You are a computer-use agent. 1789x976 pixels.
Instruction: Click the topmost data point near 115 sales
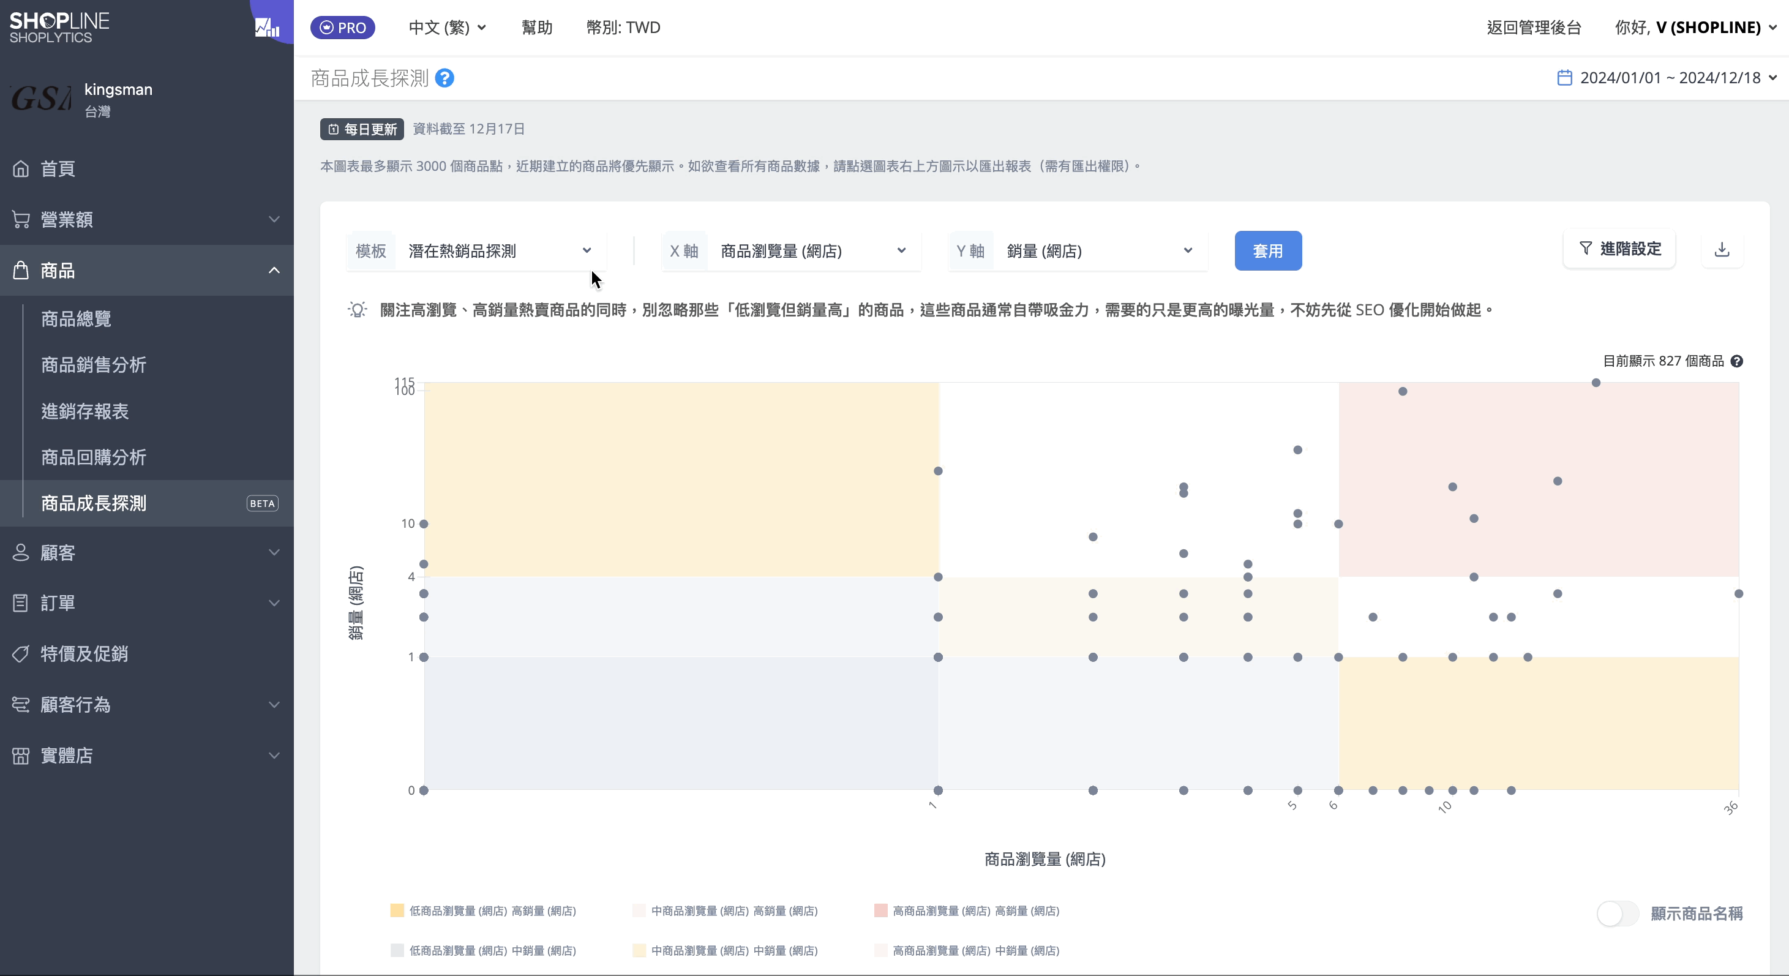(1596, 383)
